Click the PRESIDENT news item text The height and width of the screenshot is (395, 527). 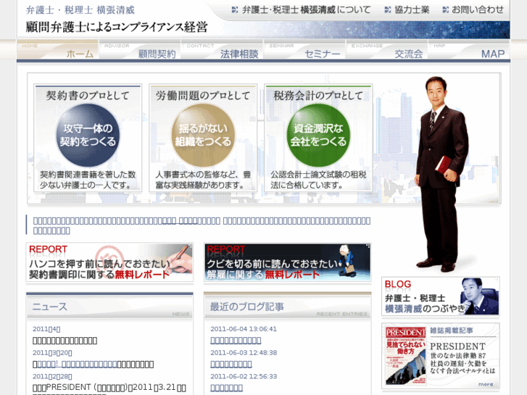(109, 388)
